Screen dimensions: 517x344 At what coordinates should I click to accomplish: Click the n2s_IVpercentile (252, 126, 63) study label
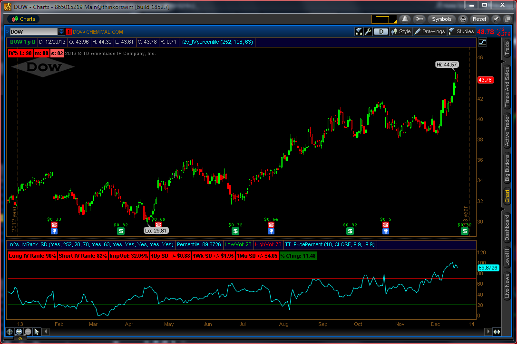pos(216,42)
